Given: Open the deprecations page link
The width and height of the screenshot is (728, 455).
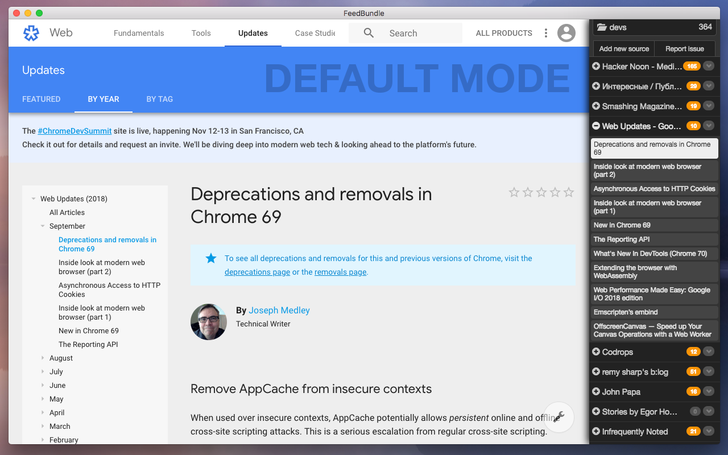Looking at the screenshot, I should [257, 272].
